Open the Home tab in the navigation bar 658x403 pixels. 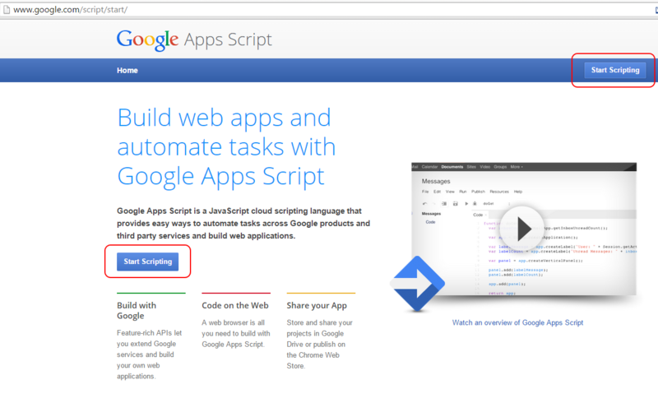(x=127, y=71)
